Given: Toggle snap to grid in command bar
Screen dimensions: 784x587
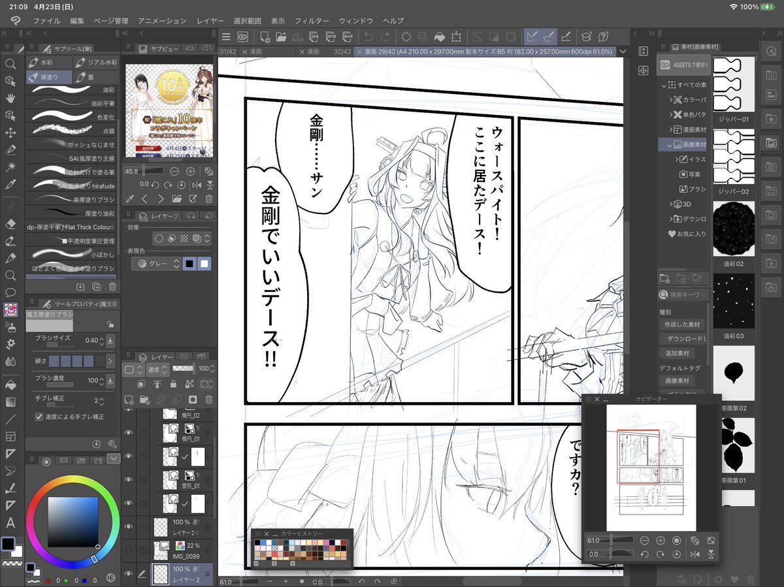Looking at the screenshot, I should click(566, 37).
